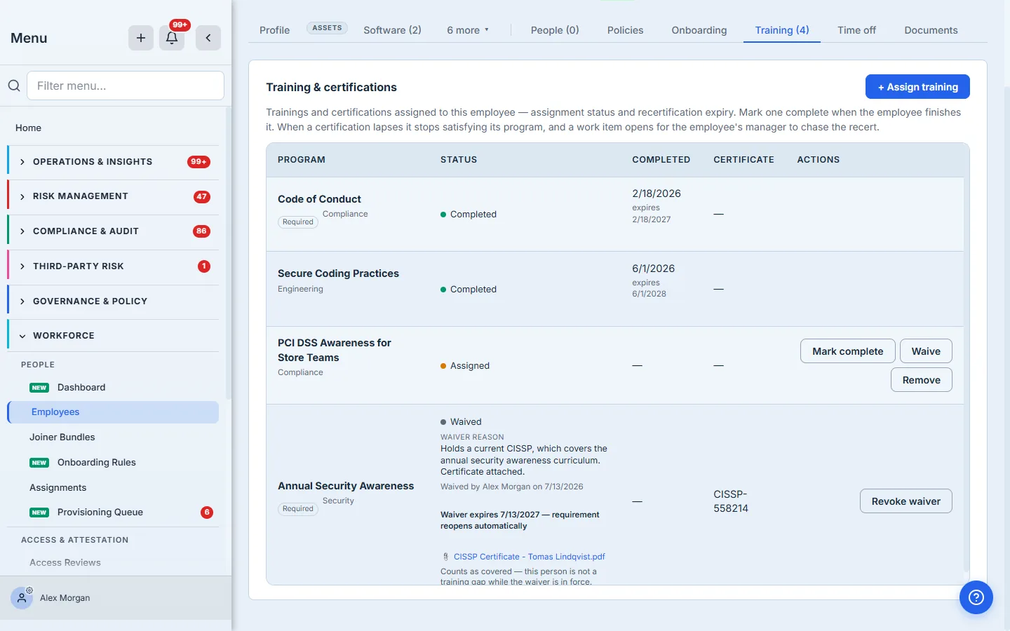Select Employees in the sidebar
Viewport: 1010px width, 631px height.
pos(113,412)
